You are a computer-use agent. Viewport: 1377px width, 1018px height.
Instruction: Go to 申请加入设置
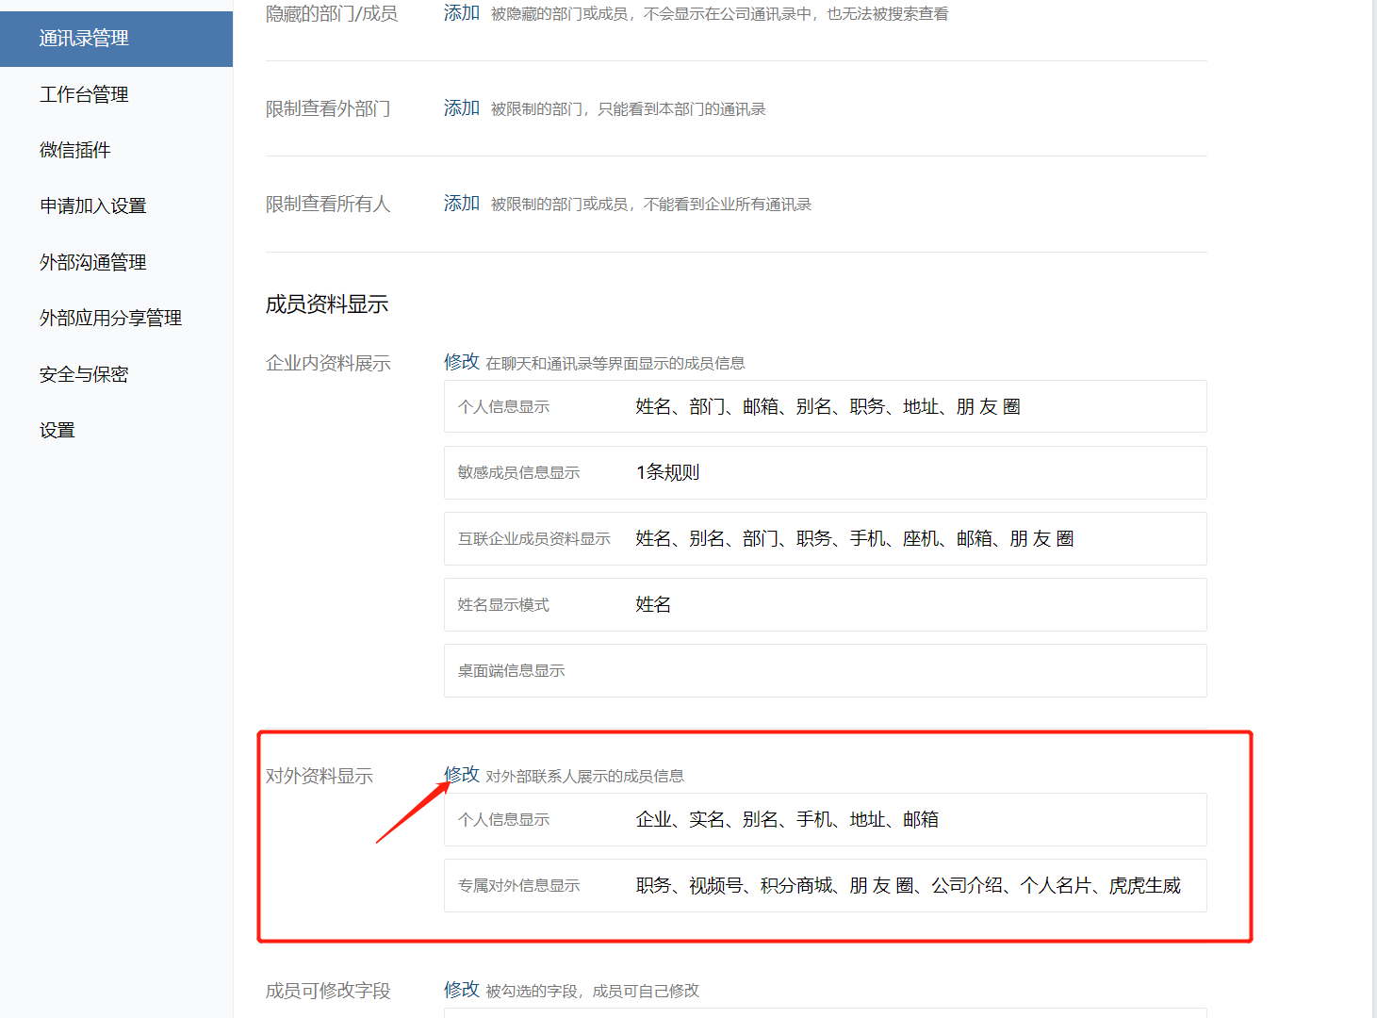92,205
